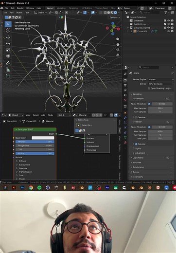Select the Rotate tool

tap(8, 43)
